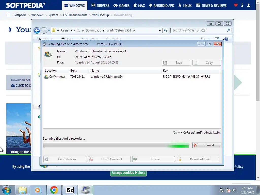Sort by Location column header
The image size is (260, 195).
(56, 71)
